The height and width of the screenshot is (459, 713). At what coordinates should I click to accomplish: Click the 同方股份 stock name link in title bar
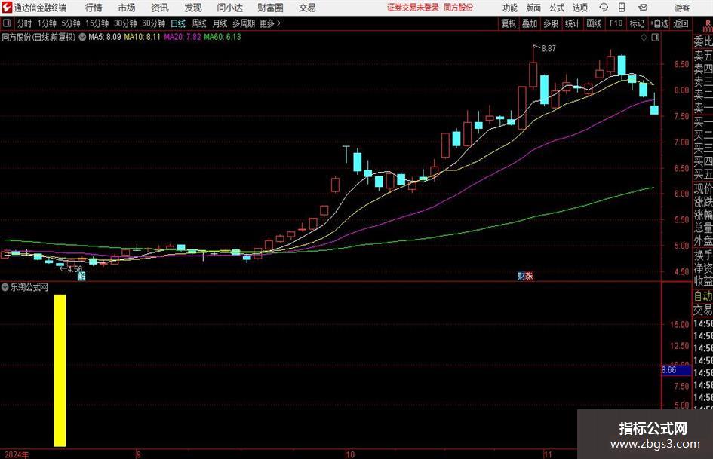coord(459,8)
